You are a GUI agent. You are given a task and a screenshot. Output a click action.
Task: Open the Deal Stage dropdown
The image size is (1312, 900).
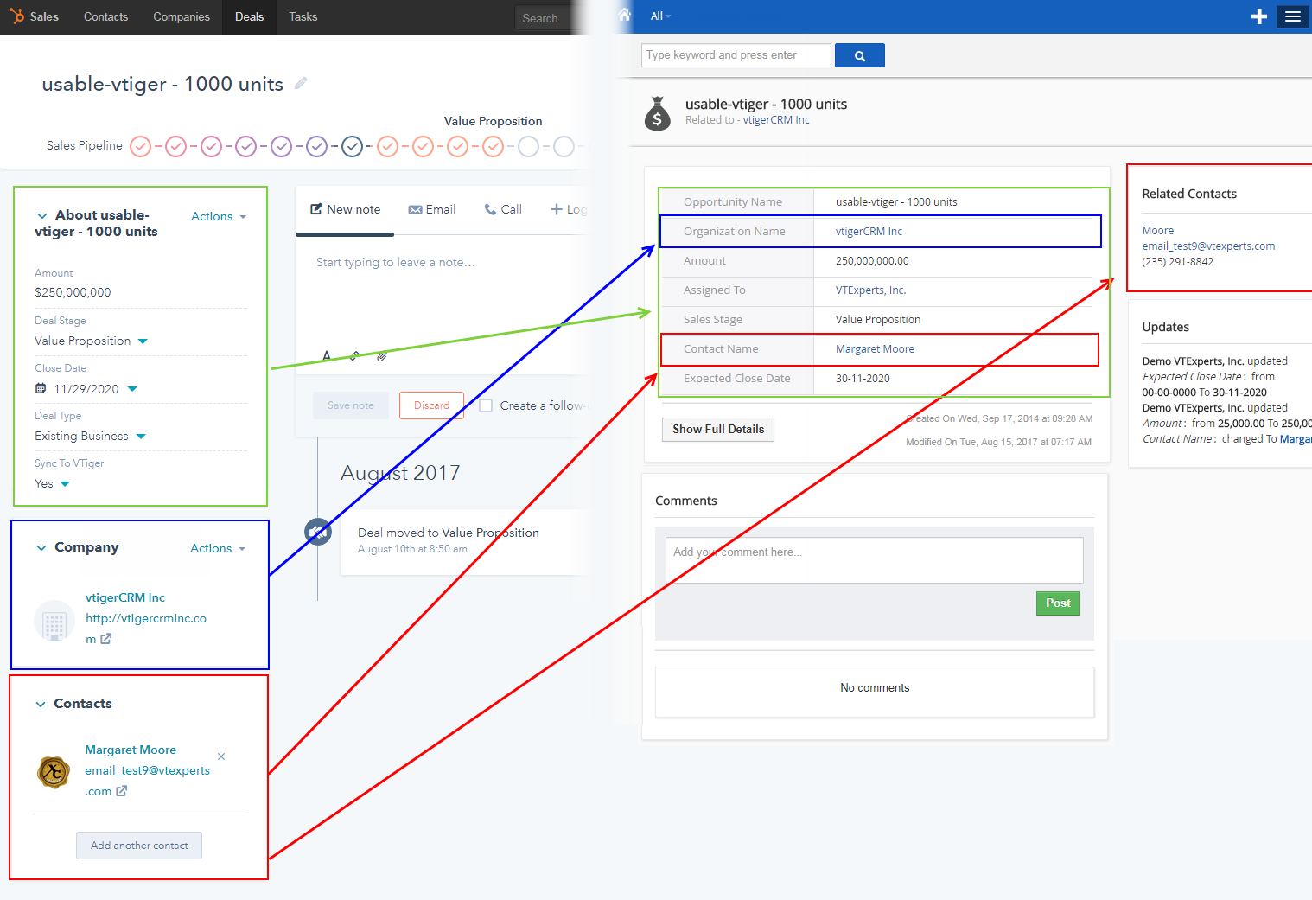(x=143, y=341)
